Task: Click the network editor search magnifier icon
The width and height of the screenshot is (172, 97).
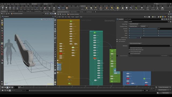Action: coord(169,17)
